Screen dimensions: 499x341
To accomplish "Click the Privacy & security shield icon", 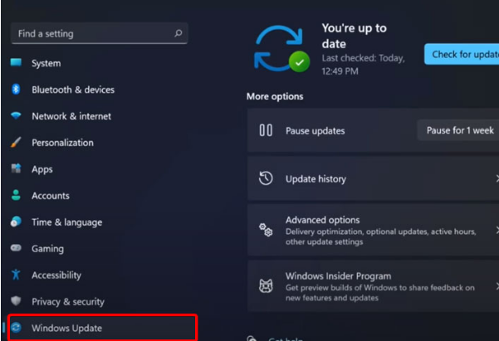I will pyautogui.click(x=16, y=301).
